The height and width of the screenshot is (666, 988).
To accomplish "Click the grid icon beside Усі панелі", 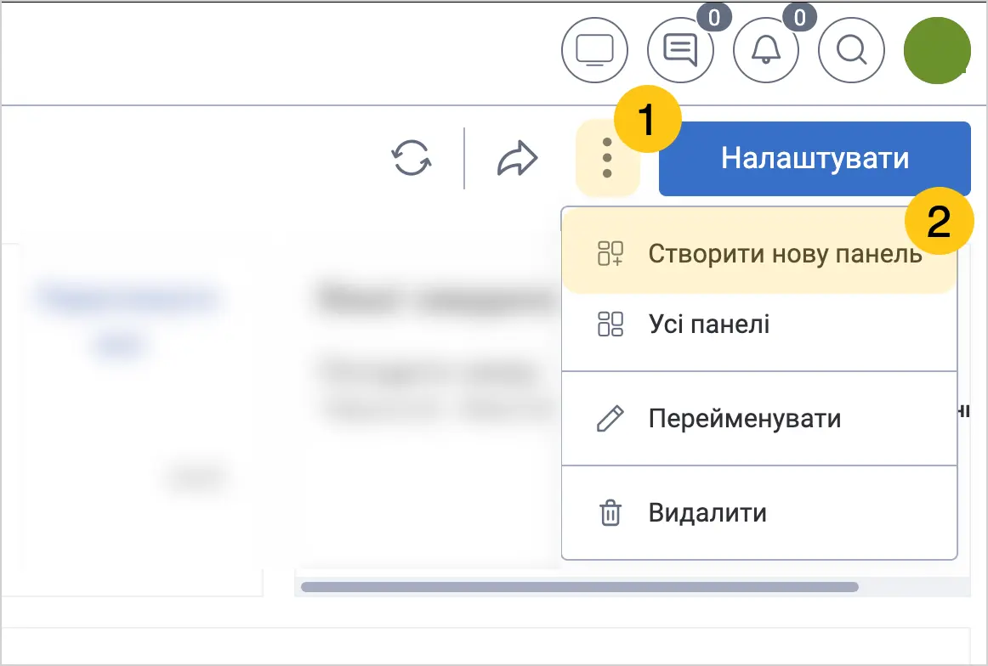I will pos(610,325).
